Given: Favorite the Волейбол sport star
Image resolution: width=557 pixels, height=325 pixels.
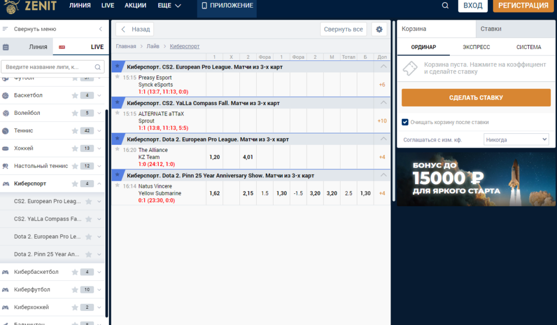Looking at the screenshot, I should [75, 113].
